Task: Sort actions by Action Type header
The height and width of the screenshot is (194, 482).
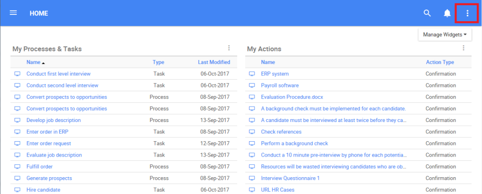Action: 440,62
